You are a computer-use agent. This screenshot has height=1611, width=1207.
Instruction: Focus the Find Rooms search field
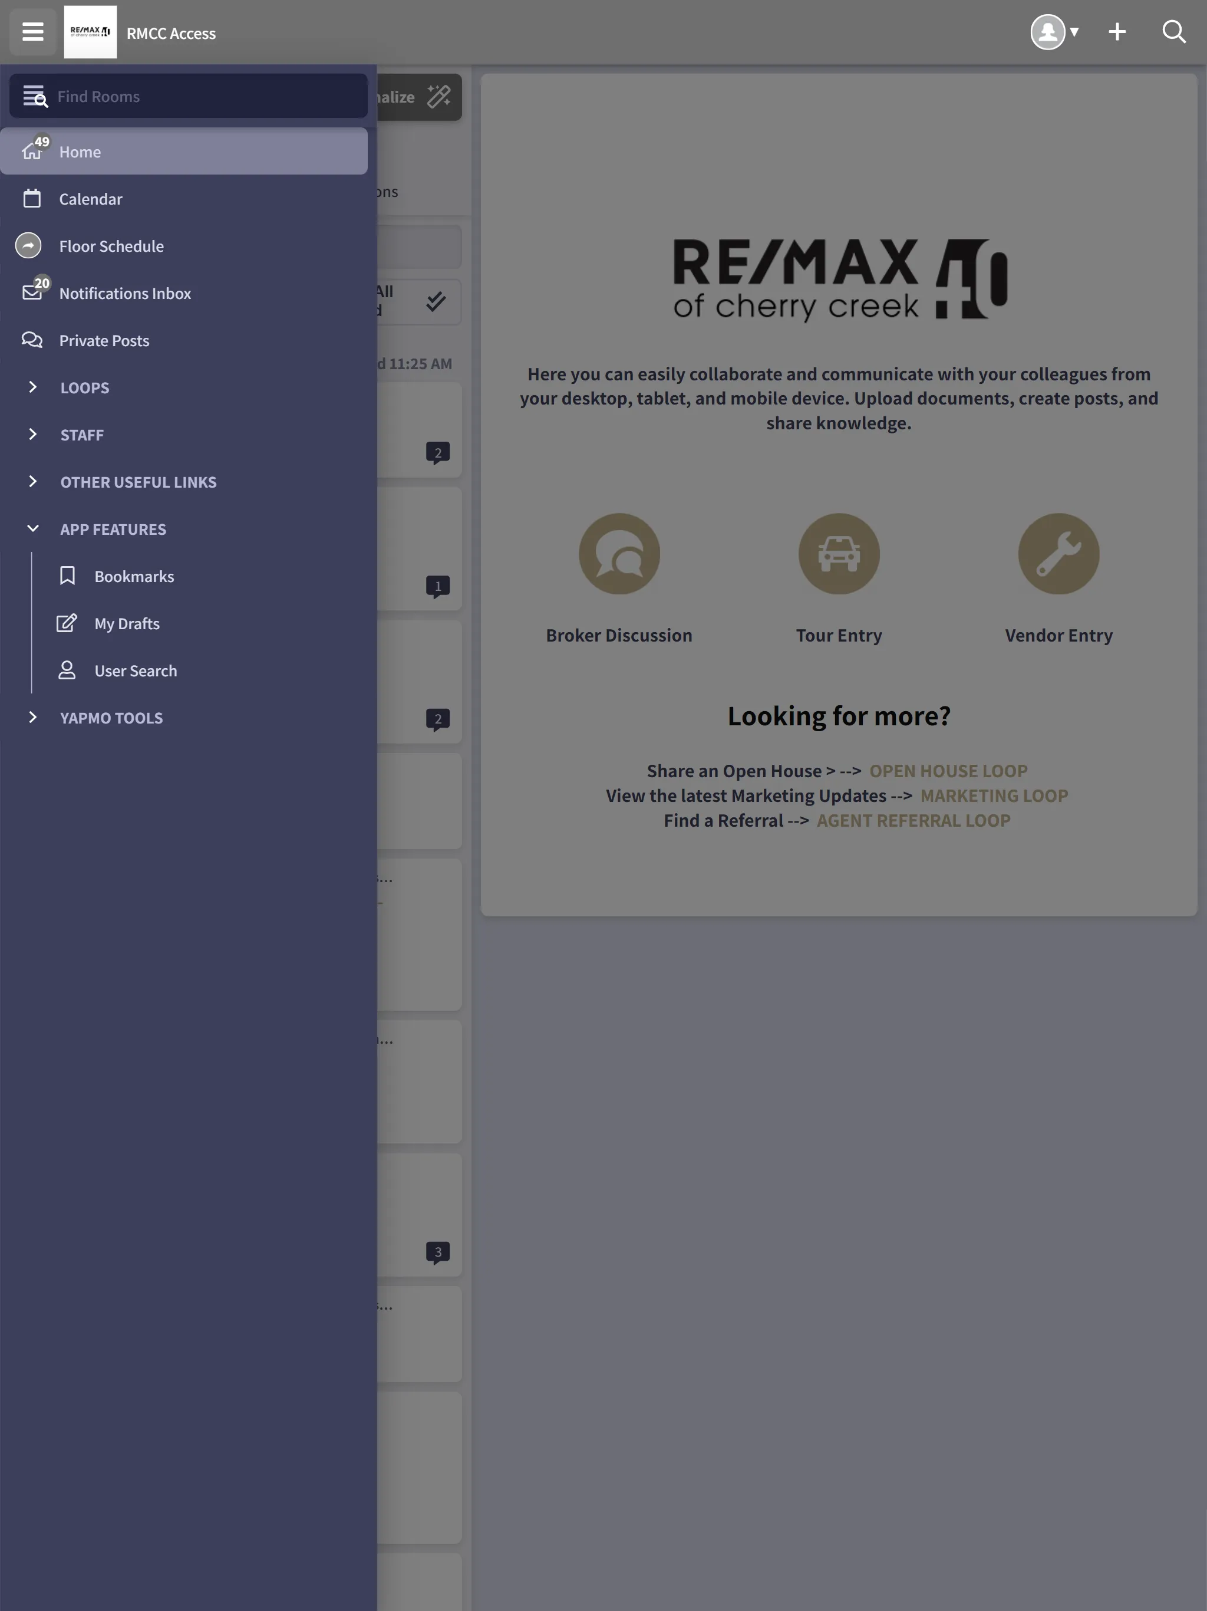pos(189,96)
